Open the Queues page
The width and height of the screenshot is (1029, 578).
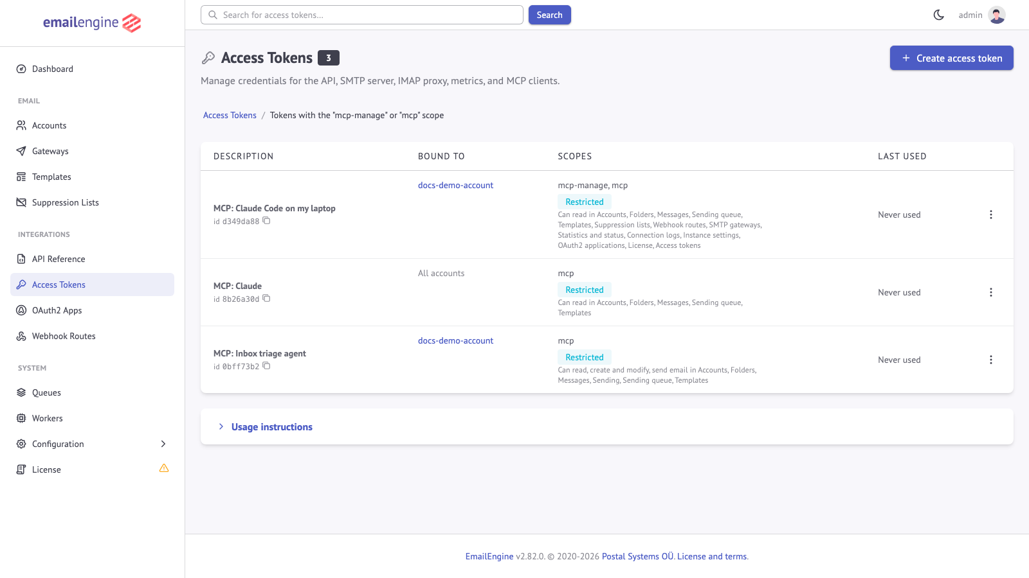(x=92, y=392)
